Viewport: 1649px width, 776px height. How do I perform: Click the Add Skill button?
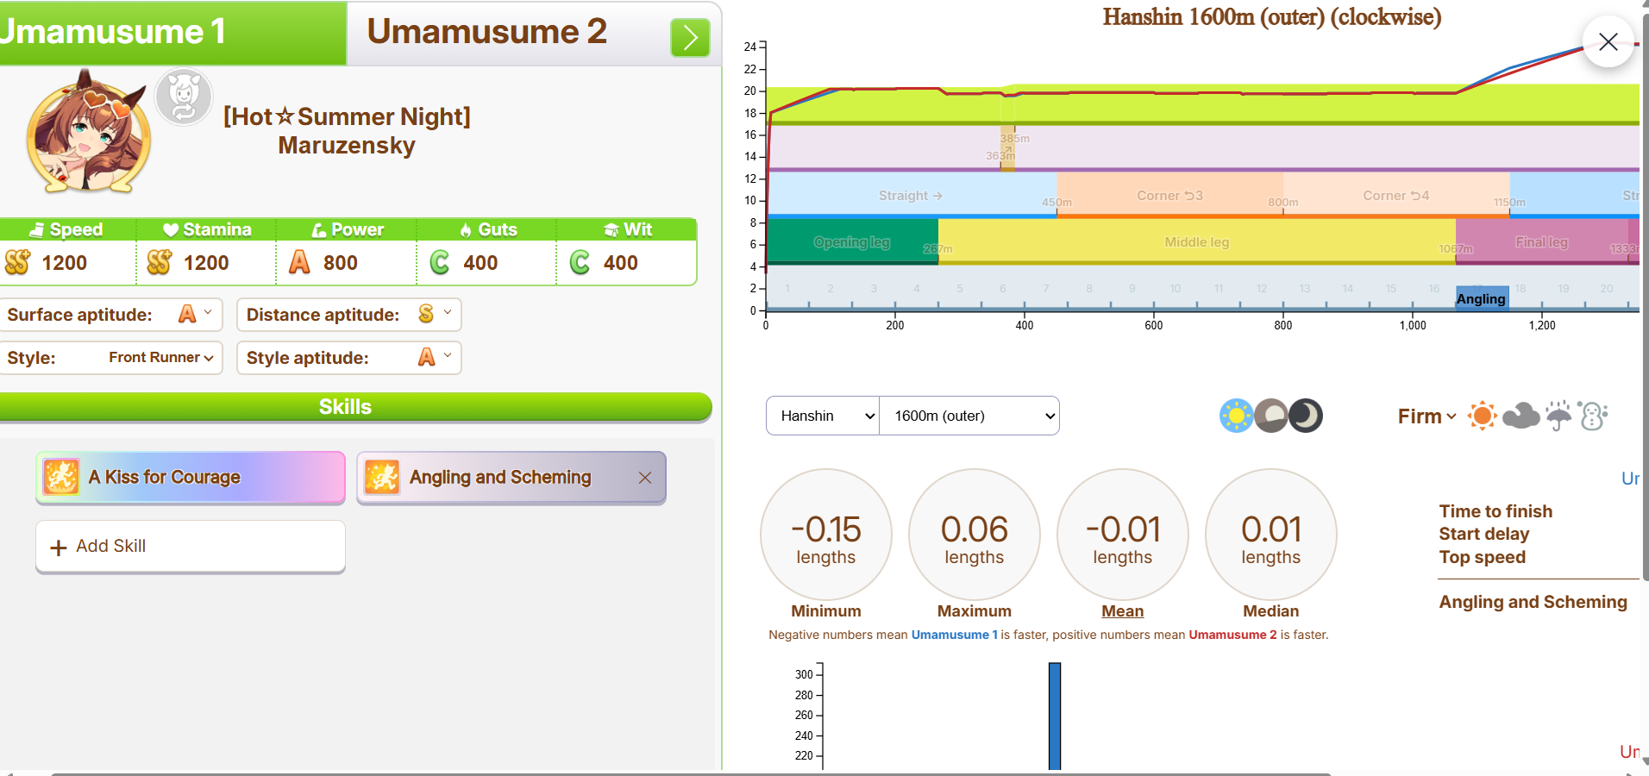[x=191, y=546]
